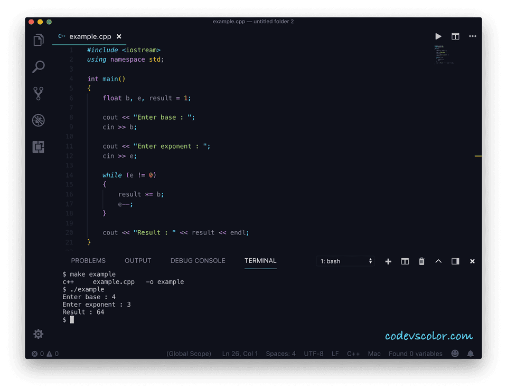The width and height of the screenshot is (507, 392).
Task: Click the notifications bell in status bar
Action: pos(470,354)
